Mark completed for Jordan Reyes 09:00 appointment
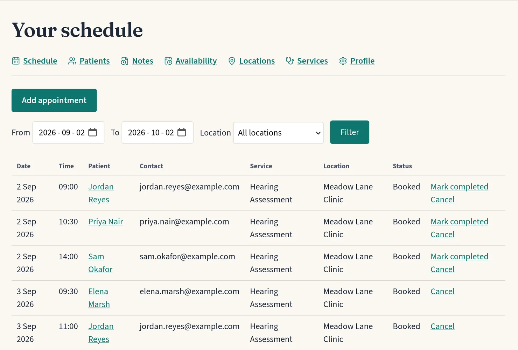Screen dimensions: 518x350 pyautogui.click(x=459, y=187)
